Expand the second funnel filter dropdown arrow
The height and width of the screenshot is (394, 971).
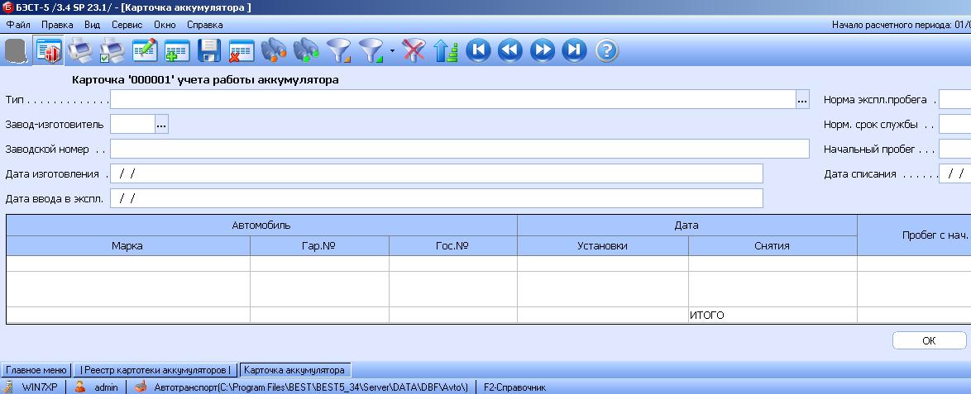(x=391, y=52)
